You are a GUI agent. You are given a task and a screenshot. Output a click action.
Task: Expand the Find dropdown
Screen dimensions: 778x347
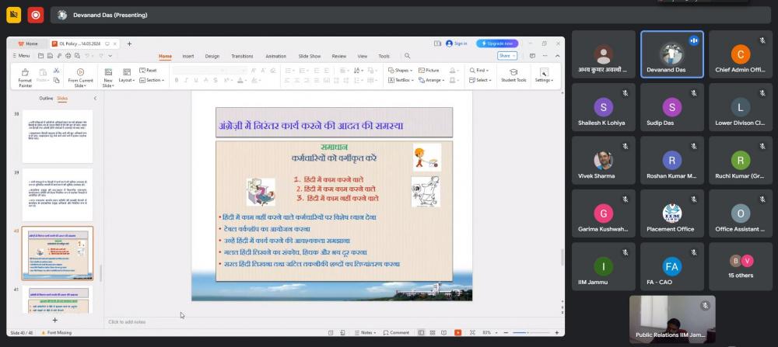[482, 70]
